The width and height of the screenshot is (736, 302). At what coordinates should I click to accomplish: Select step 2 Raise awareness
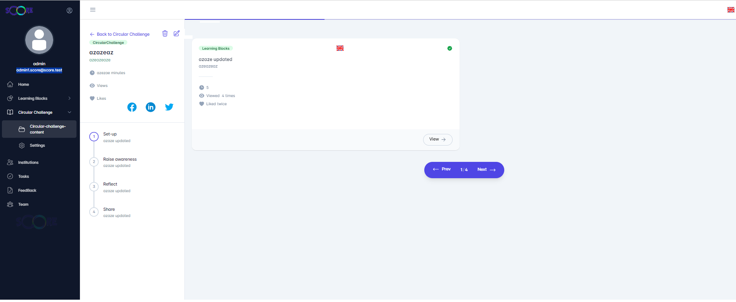pos(120,160)
